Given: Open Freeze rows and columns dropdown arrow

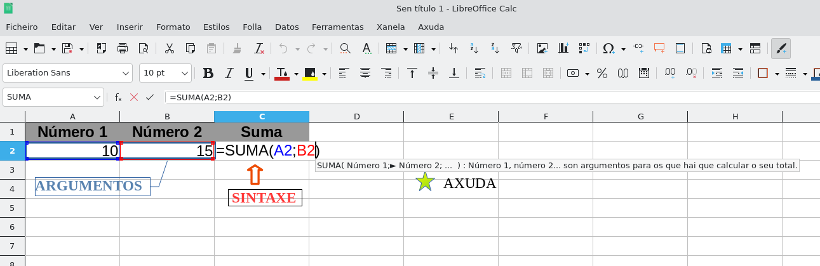Looking at the screenshot, I should click(x=741, y=48).
